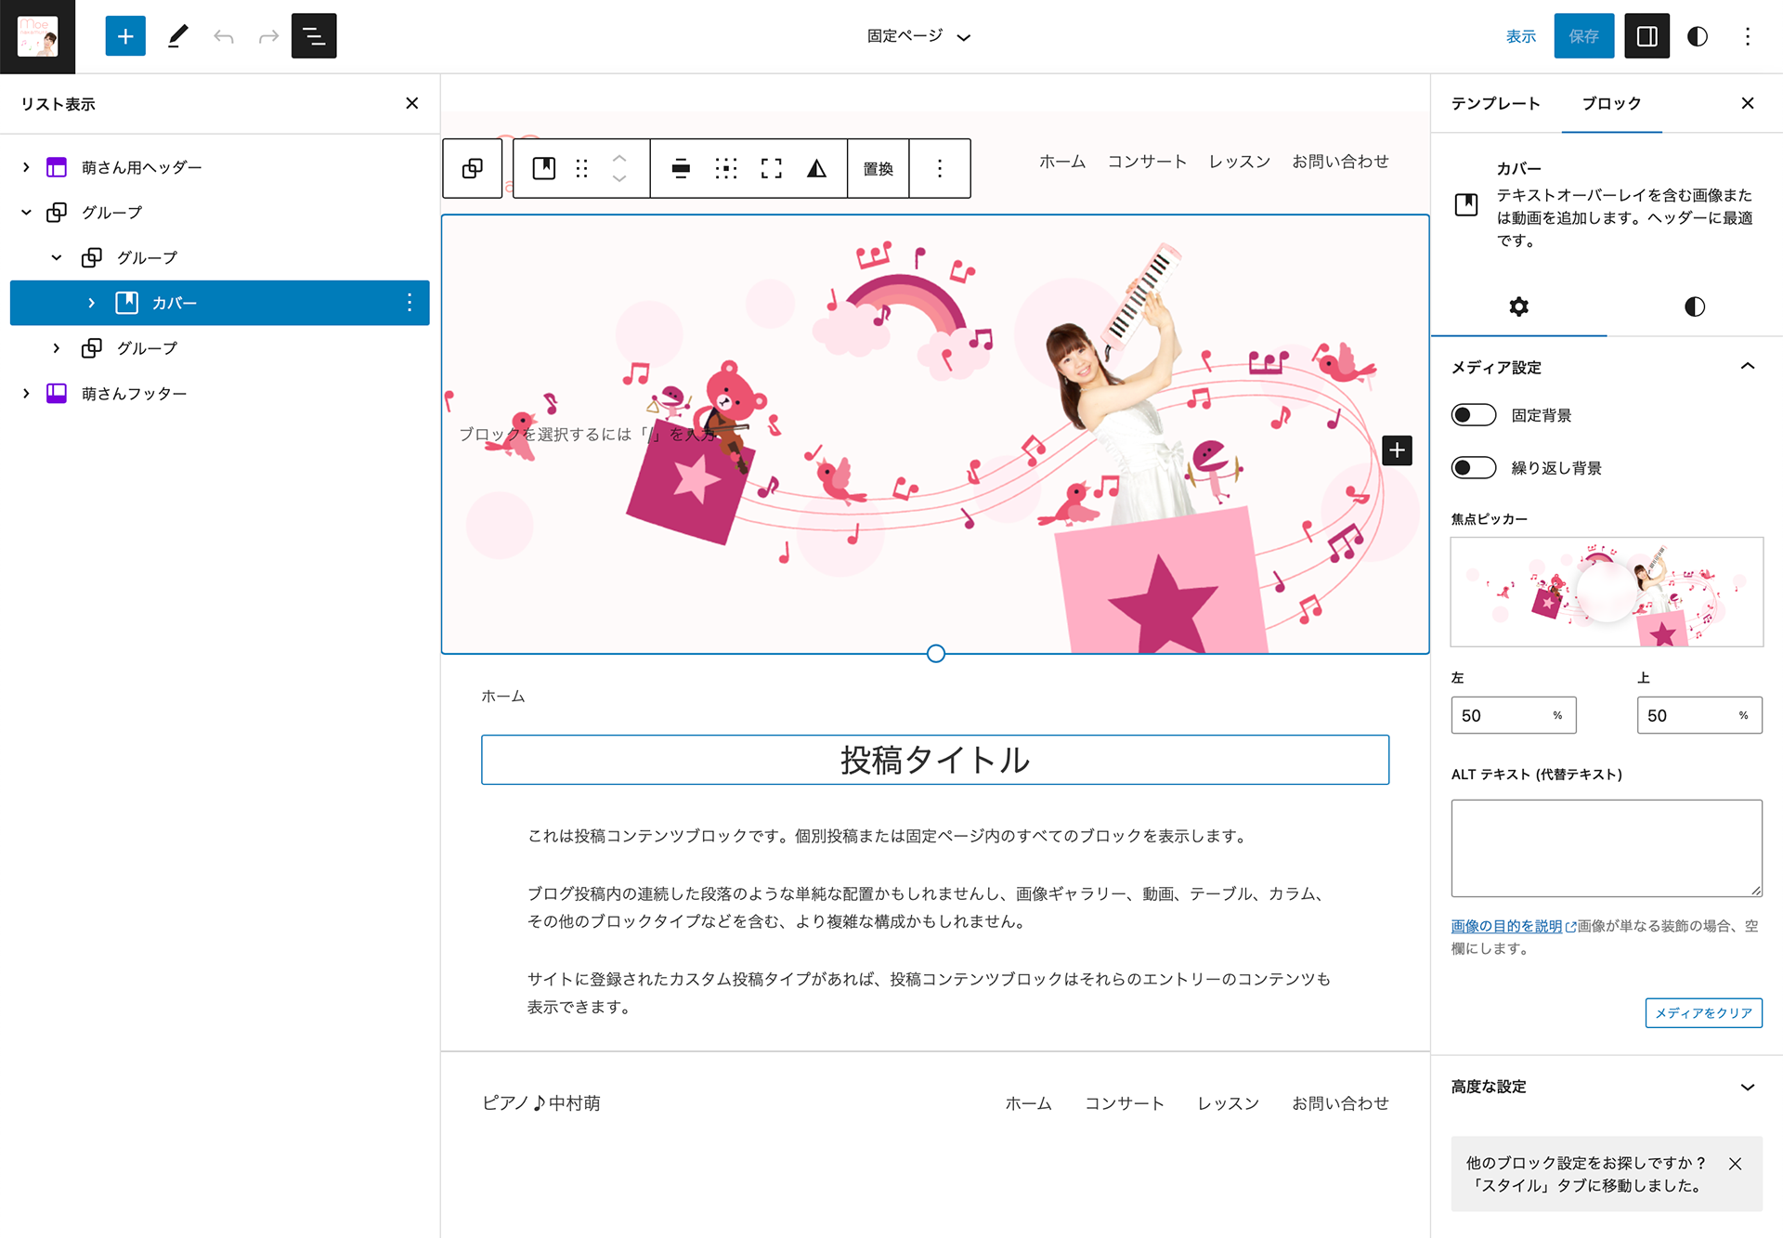Viewport: 1783px width, 1238px height.
Task: Toggle full height on the cover block
Action: pyautogui.click(x=771, y=168)
